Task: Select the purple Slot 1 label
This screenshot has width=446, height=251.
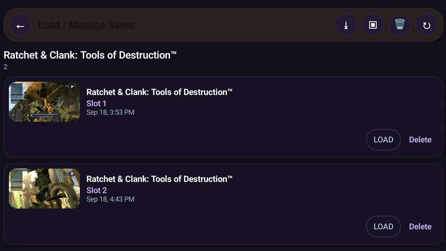Action: (96, 103)
